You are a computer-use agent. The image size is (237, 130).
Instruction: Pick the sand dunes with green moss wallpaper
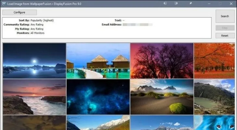[x=162, y=97]
